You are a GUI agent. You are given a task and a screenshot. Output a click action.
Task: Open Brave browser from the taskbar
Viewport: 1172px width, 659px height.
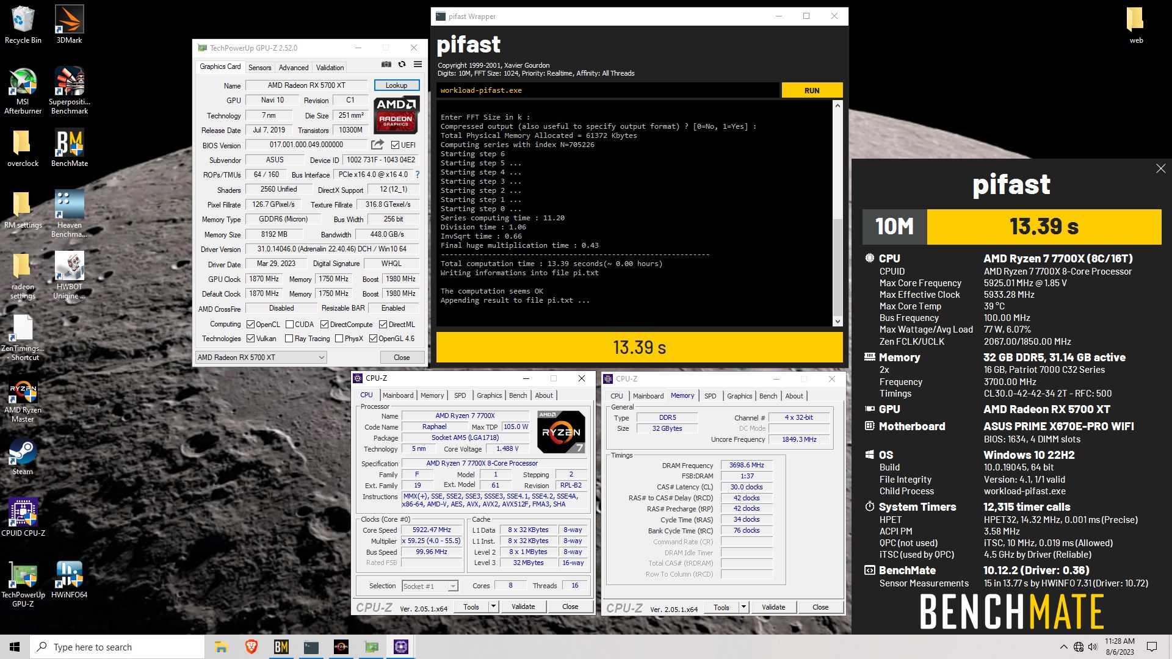tap(251, 647)
